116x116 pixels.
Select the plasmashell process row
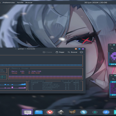tap(55, 88)
